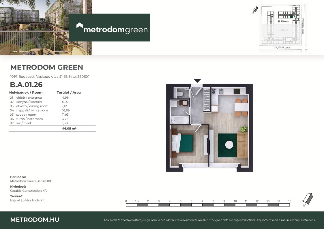Screen dimensions: 324x229
Task: Click the north arrow next to the site plan
Action: click(x=255, y=10)
